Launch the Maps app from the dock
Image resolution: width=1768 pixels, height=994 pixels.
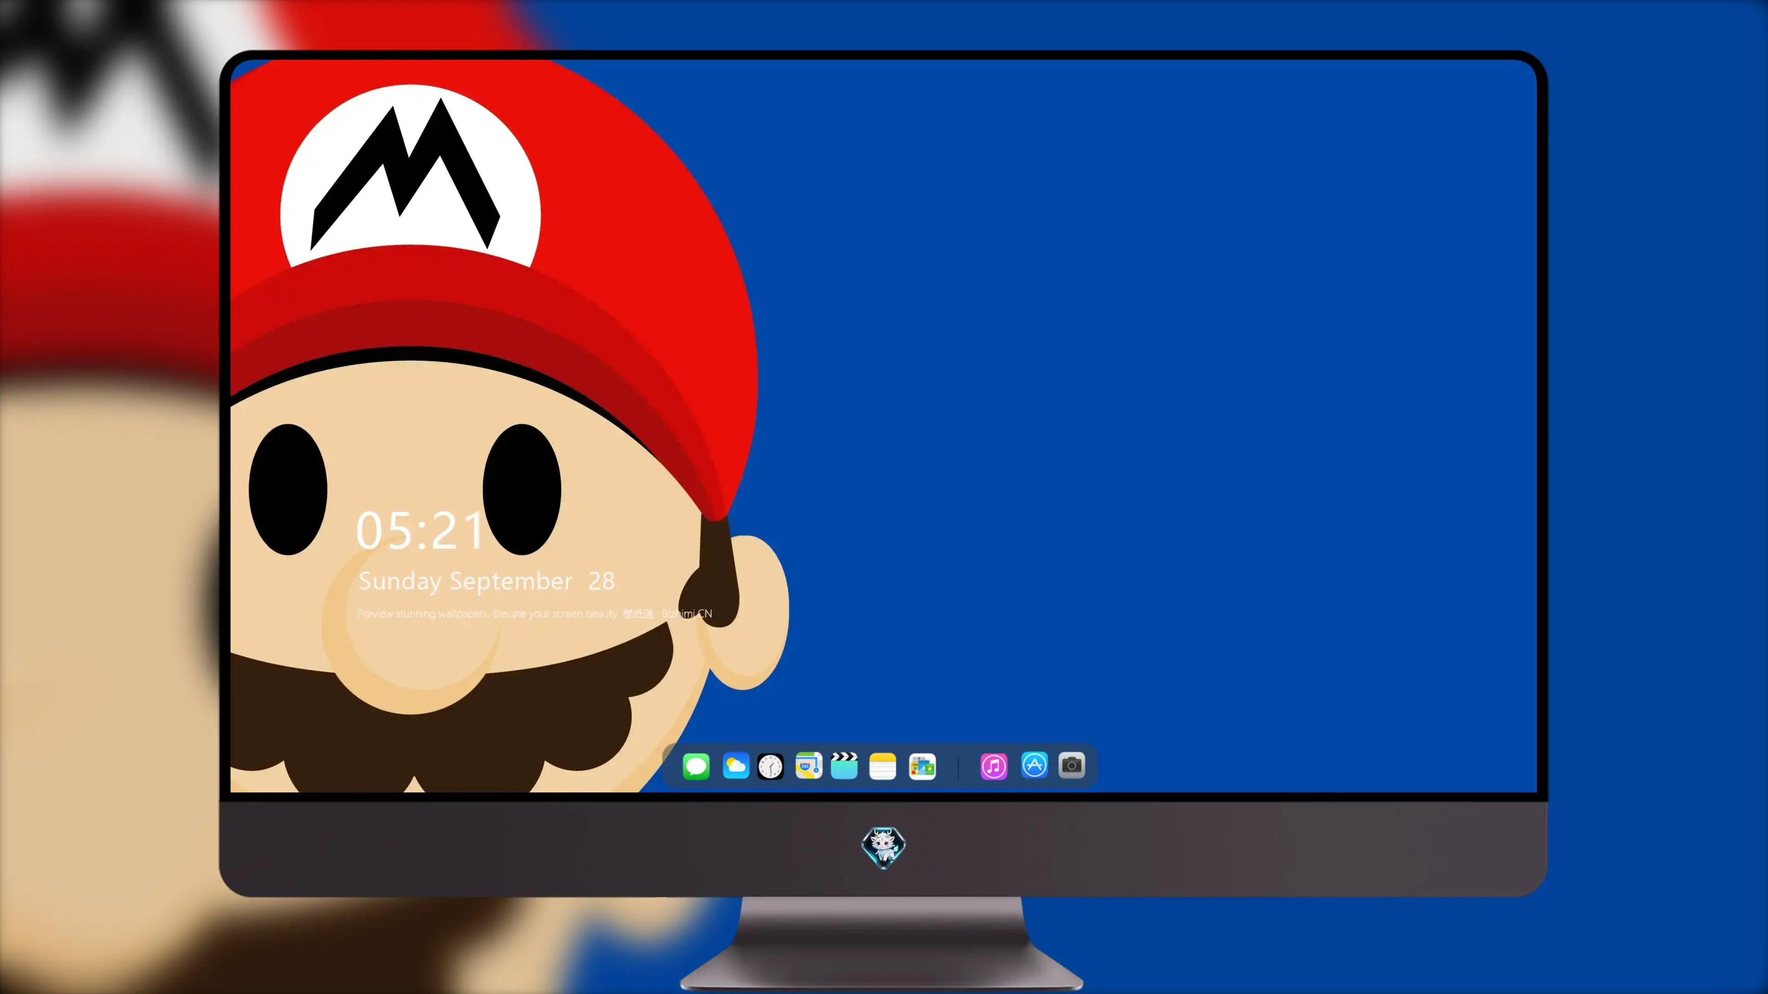point(808,766)
